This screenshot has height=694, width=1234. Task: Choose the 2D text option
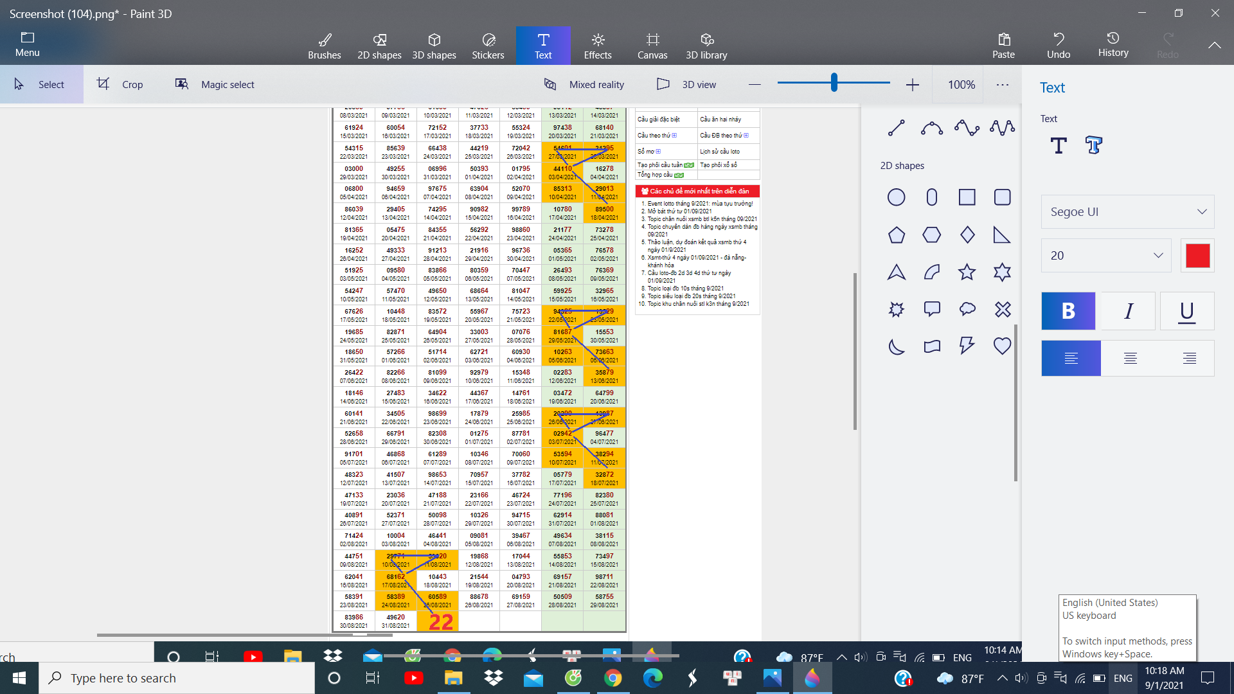click(1058, 146)
